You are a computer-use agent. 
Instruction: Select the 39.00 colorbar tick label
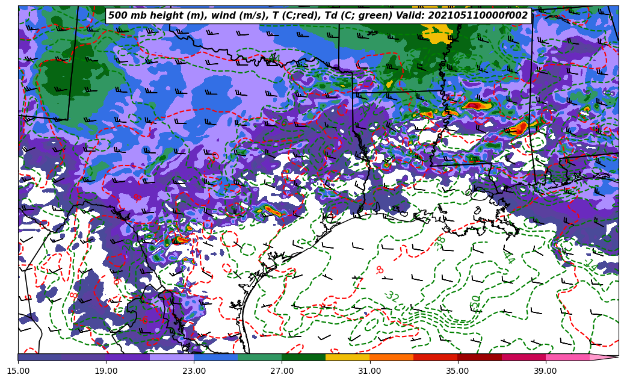click(x=546, y=371)
